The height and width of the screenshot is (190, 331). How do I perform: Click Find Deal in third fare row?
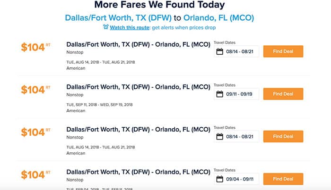(x=283, y=136)
